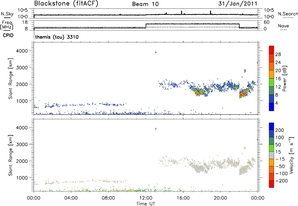Click Slant Range [km] label of velocity panel
Screen dimensions: 298x206
point(10,155)
